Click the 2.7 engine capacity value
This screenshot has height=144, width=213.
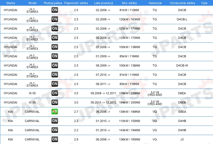coord(76,112)
